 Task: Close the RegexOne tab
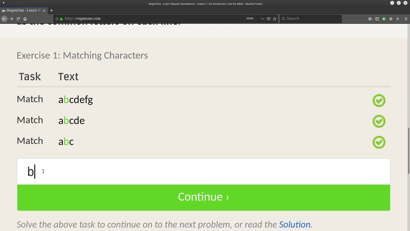coord(44,10)
